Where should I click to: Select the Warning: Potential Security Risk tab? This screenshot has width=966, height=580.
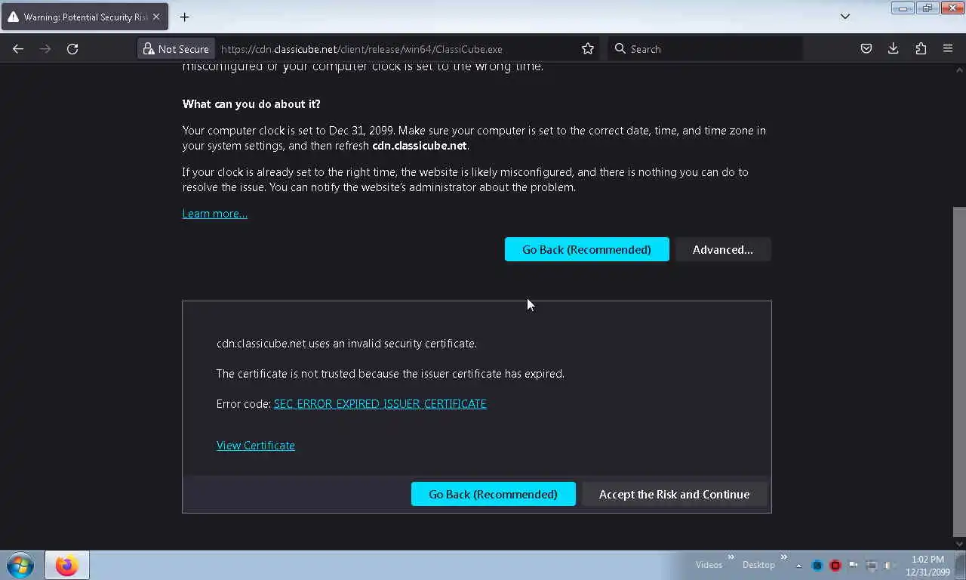[85, 17]
